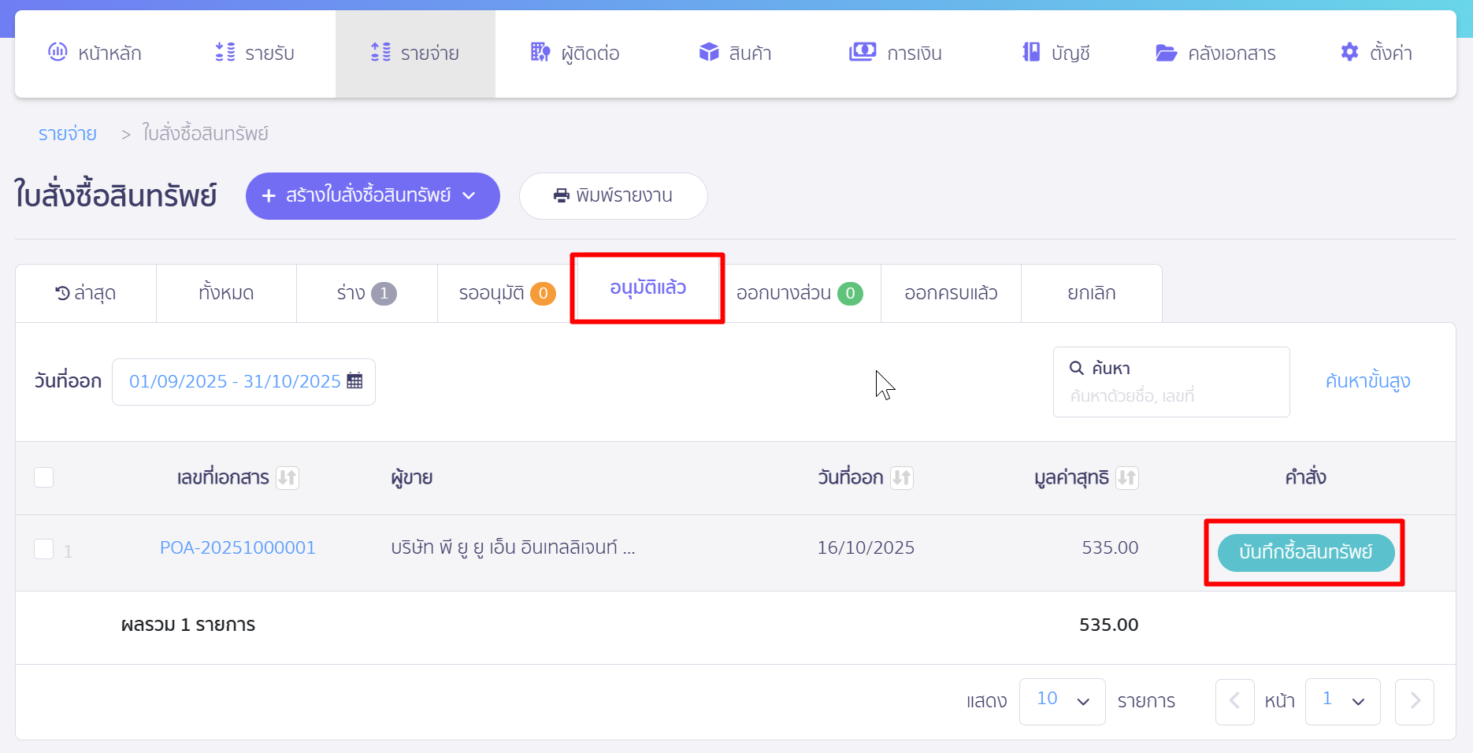This screenshot has height=753, width=1473.
Task: Open the บัญชี accounting ledger icon
Action: pos(1030,52)
